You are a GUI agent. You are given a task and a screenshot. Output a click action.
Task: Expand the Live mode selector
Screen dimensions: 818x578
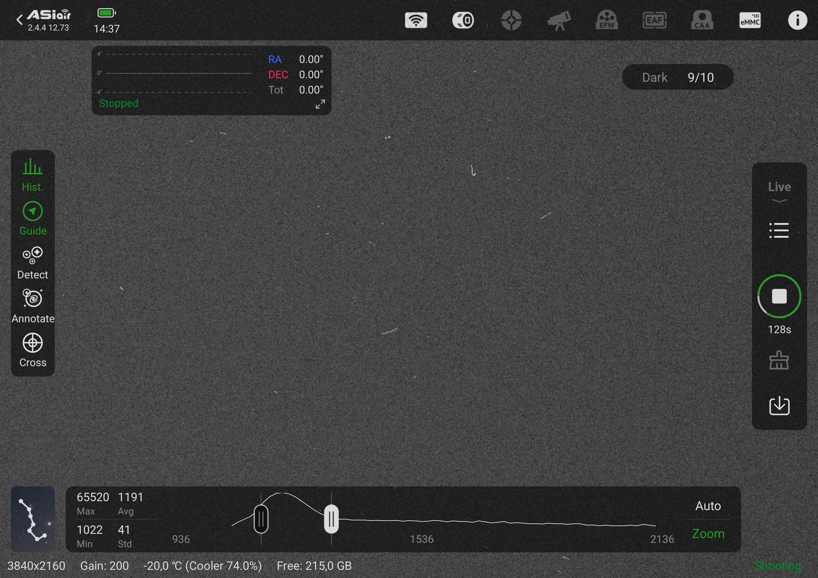pos(779,191)
